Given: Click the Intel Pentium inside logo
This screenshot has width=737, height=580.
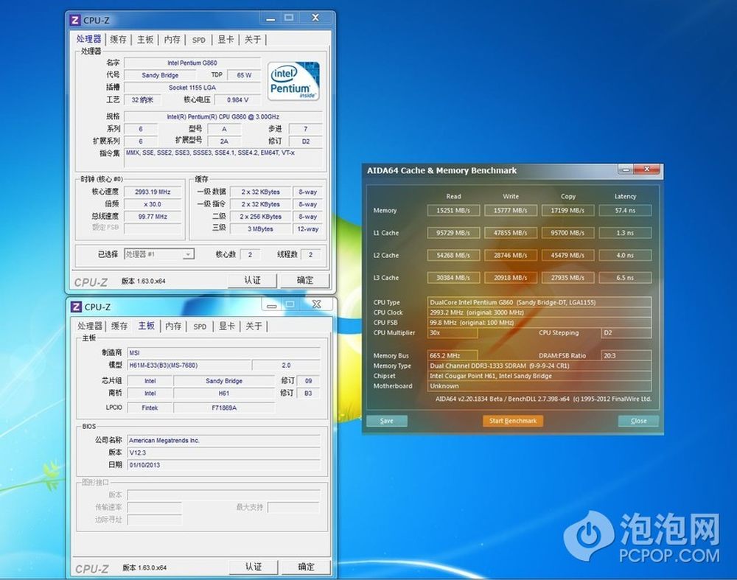Looking at the screenshot, I should point(293,80).
